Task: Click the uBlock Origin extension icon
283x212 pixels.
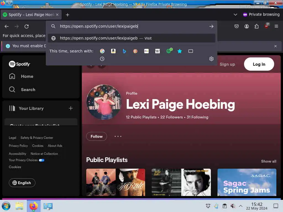Action: 267,26
